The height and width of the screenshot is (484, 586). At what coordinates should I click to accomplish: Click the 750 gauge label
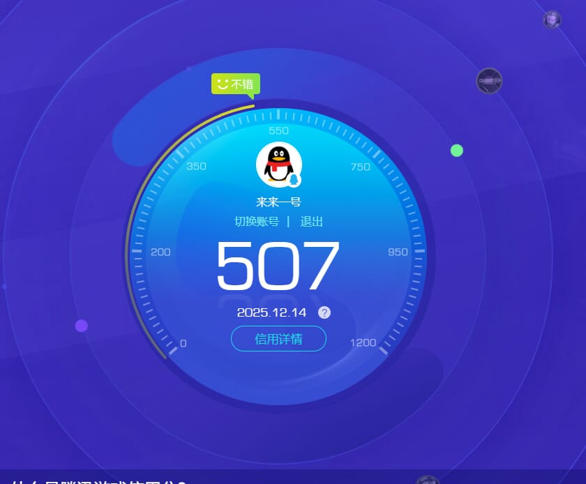361,167
